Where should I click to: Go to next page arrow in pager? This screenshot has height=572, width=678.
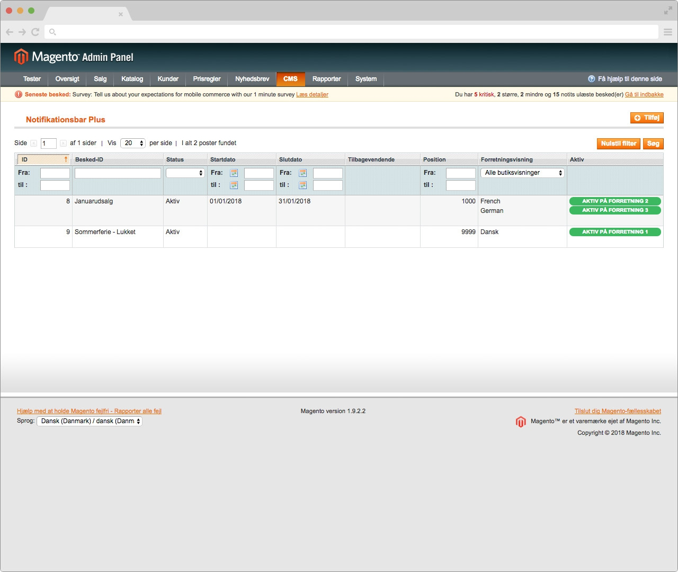coord(63,144)
